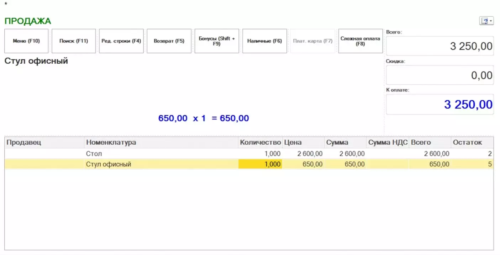Viewport: 500px width, 255px height.
Task: Open Сложная оплата (F8) payment
Action: coord(360,41)
